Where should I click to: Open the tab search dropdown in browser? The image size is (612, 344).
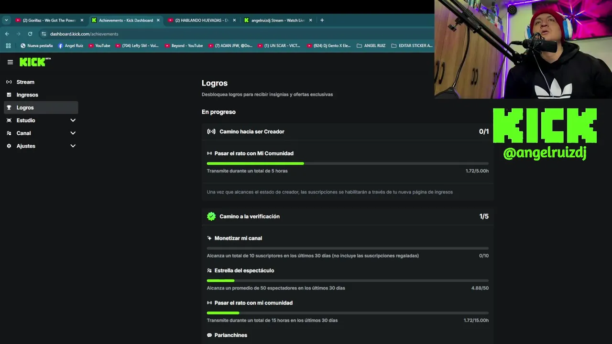click(6, 20)
